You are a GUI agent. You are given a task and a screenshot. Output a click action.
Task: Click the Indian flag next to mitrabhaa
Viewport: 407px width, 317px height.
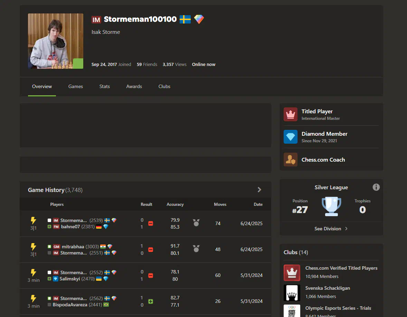coord(103,247)
